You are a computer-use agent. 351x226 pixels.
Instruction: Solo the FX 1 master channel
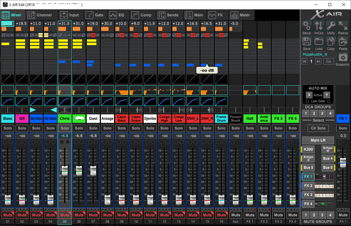(x=343, y=128)
